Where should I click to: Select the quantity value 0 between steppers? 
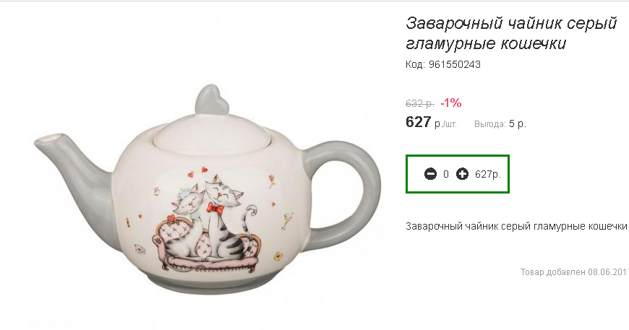pos(445,174)
